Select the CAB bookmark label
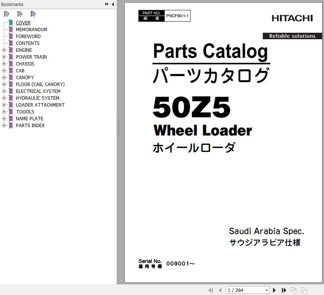 20,70
